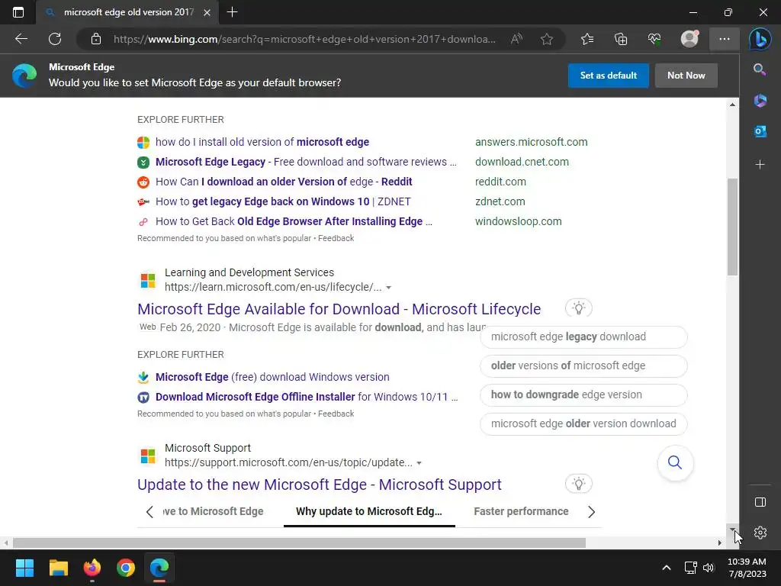Add this page to favorites star
This screenshot has height=586, width=781.
(x=546, y=39)
